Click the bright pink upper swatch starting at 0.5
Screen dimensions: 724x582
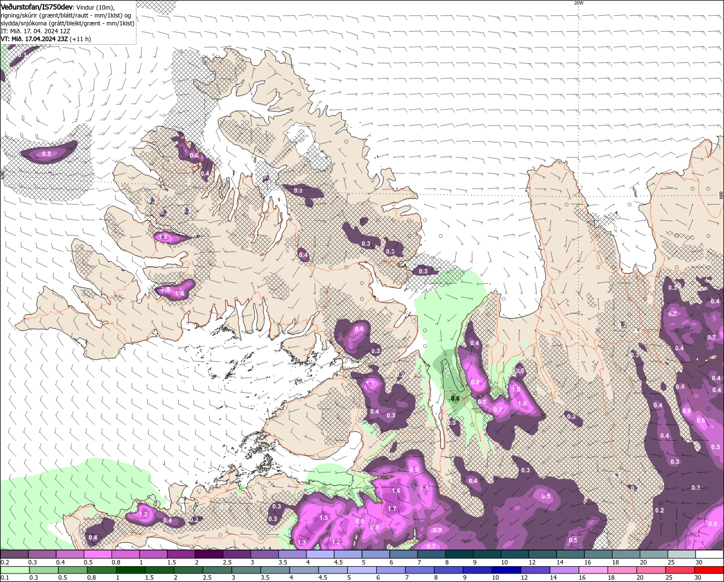click(98, 554)
